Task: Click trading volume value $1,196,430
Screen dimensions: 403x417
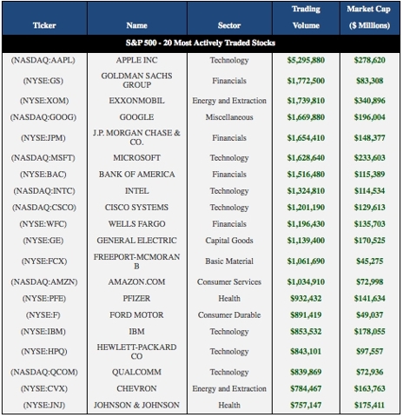Action: pos(306,224)
